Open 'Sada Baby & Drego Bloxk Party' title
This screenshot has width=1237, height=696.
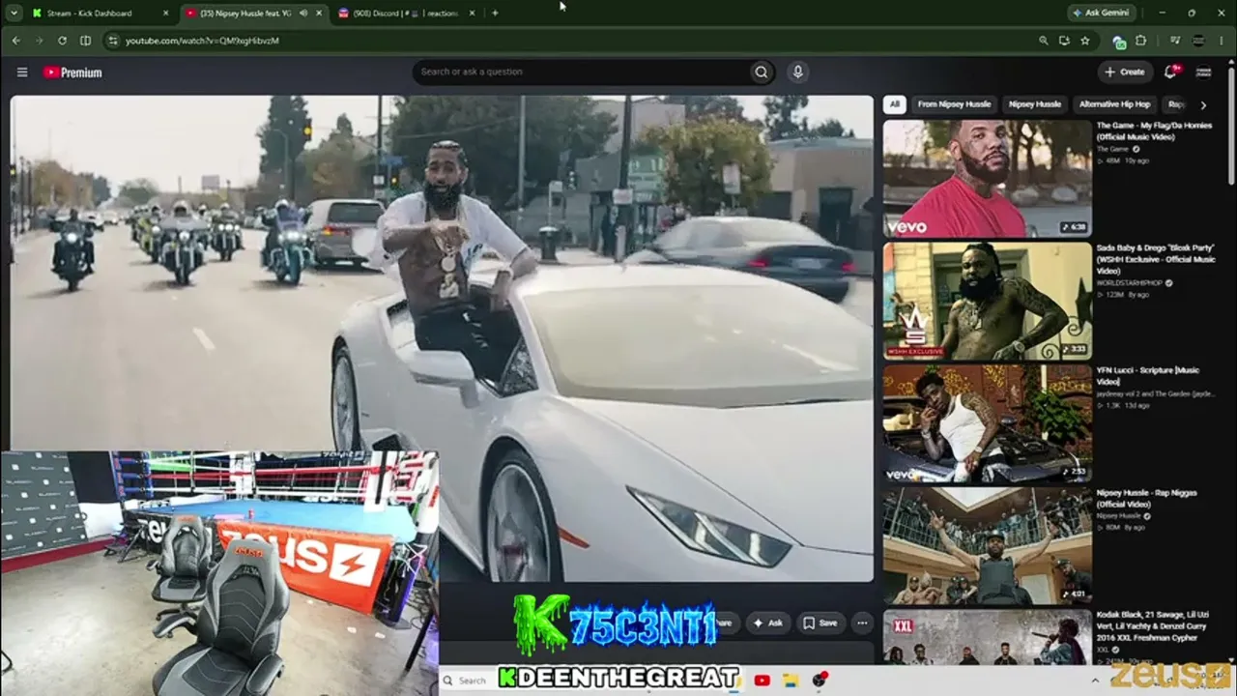[1156, 258]
